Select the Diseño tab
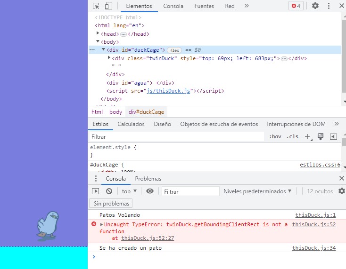 click(163, 124)
